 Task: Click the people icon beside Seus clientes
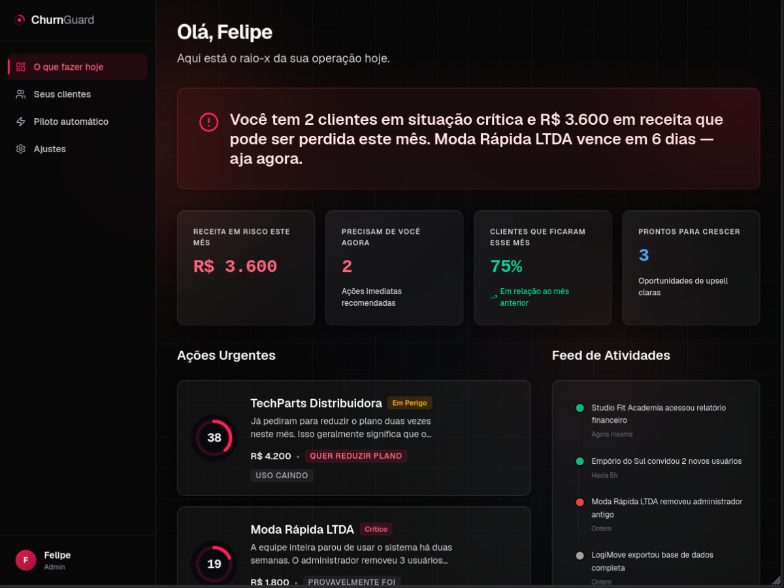pyautogui.click(x=21, y=94)
